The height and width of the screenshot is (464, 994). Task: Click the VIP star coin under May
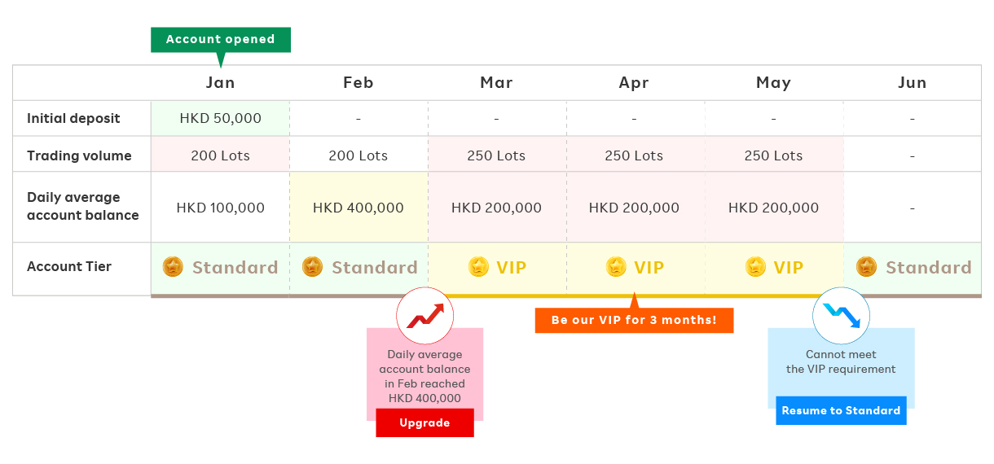tap(755, 267)
